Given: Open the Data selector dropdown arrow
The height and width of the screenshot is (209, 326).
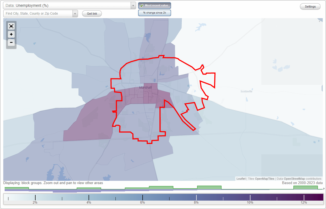Looking at the screenshot, I should coord(133,5).
